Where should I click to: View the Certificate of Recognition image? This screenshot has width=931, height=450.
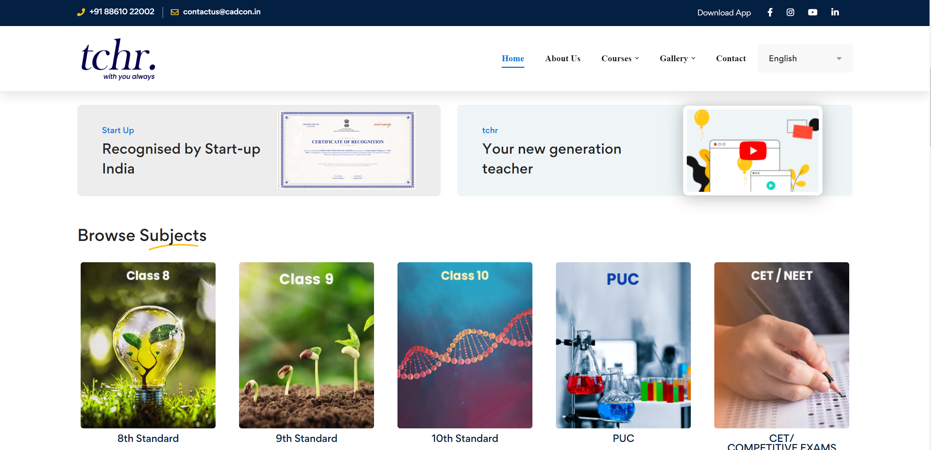(x=347, y=150)
